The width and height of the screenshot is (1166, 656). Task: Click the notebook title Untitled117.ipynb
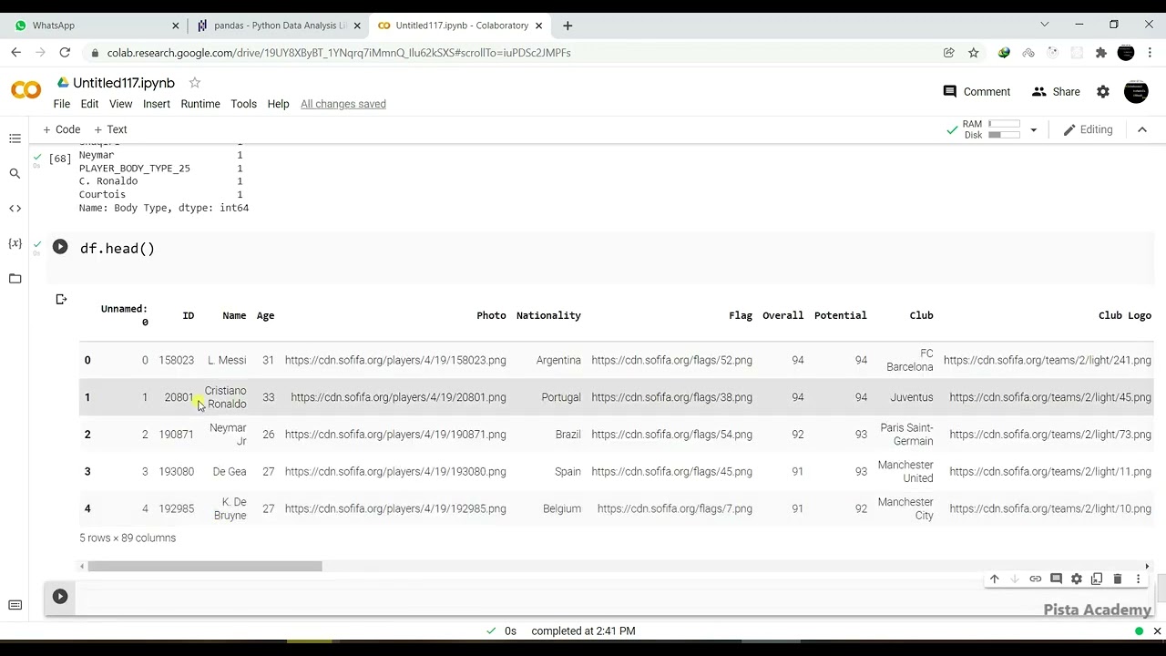(124, 83)
